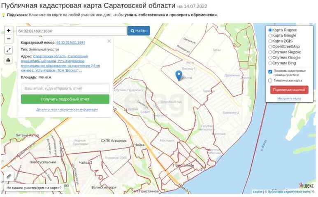The width and height of the screenshot is (318, 197).
Task: Click Тип: Земельный участок text
Action: coord(40,49)
